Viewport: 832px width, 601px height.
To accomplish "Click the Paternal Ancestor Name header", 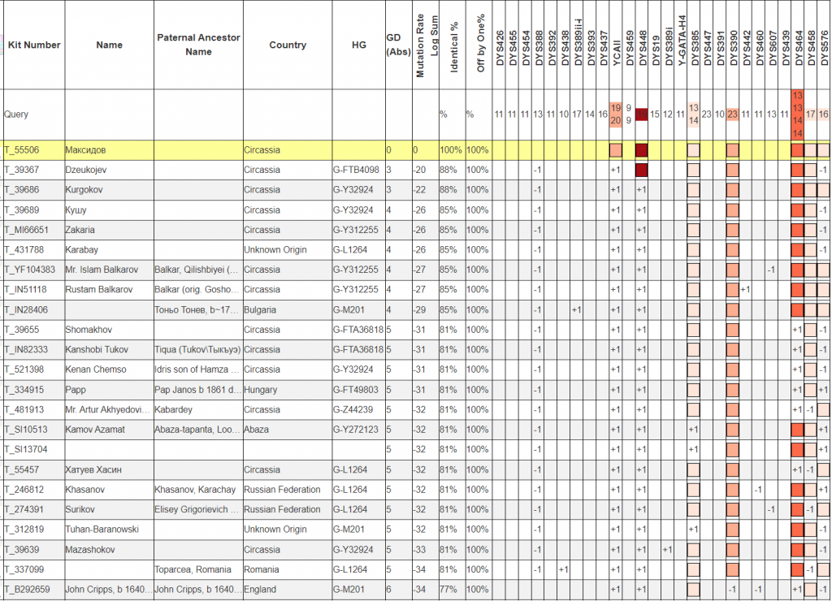I will (x=197, y=45).
